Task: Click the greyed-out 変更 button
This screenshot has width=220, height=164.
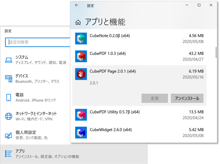Action: click(x=155, y=98)
